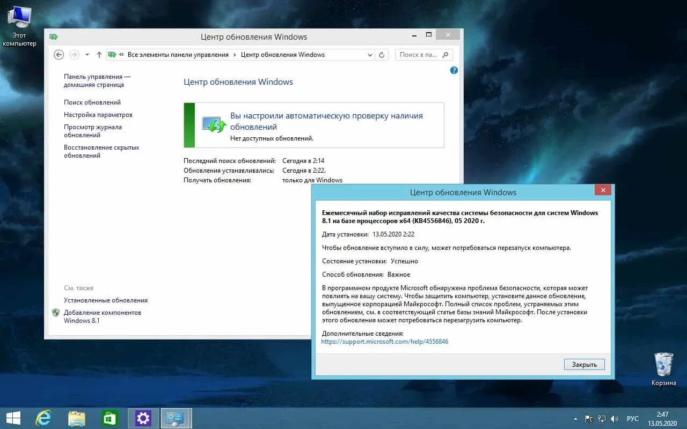
Task: Open Windows Store taskbar icon
Action: click(x=110, y=418)
